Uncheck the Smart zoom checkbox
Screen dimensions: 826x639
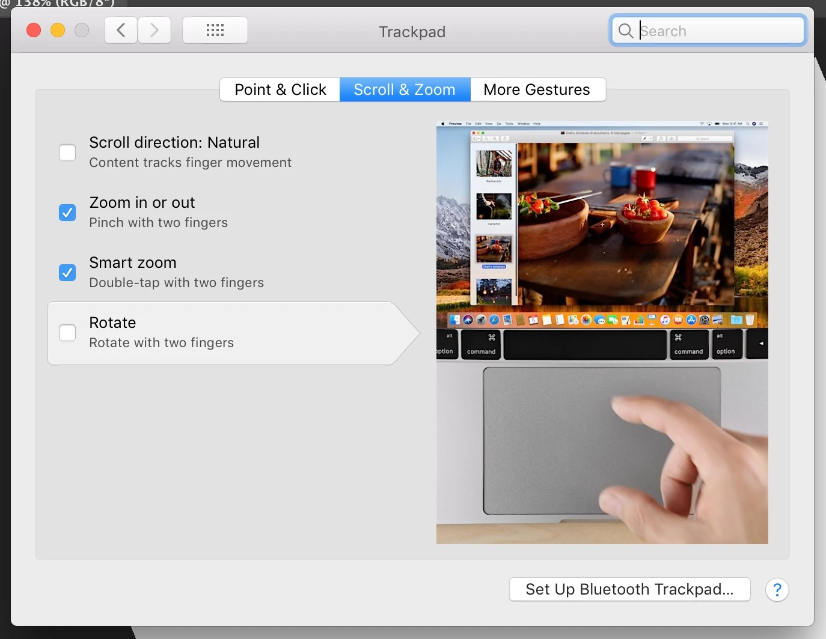point(67,273)
